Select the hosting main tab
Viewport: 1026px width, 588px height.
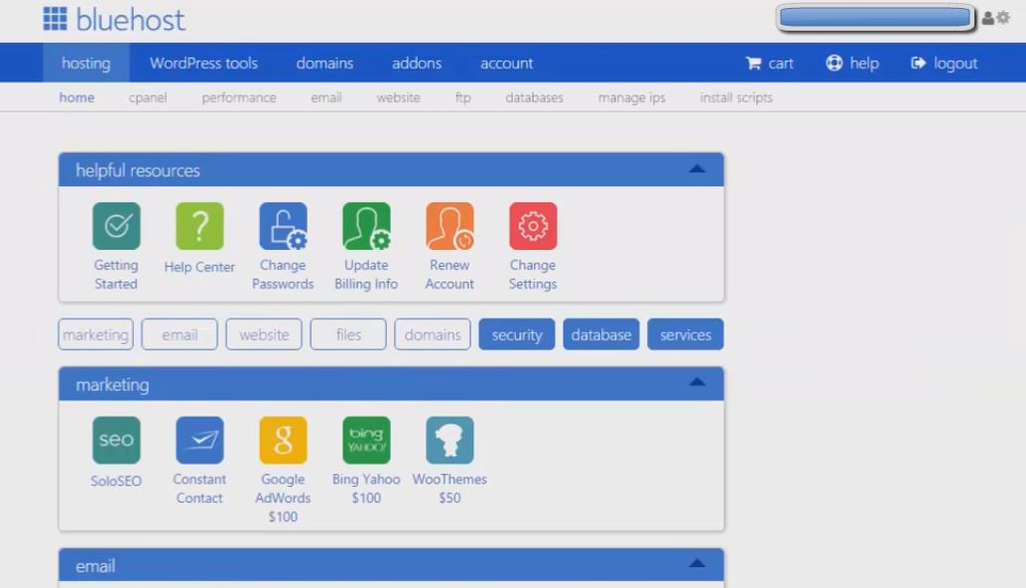pos(86,62)
